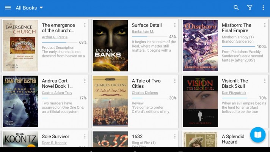Tap the floating open-book reading button
The width and height of the screenshot is (270, 152).
tap(258, 135)
